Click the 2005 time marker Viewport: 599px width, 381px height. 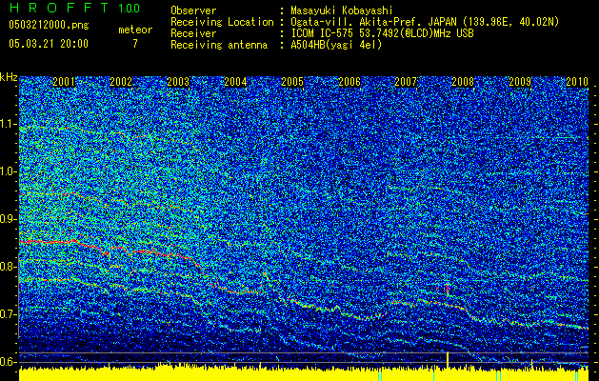tap(292, 82)
